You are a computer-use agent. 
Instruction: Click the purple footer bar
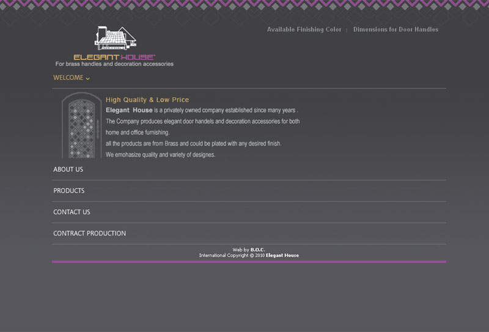coord(249,262)
